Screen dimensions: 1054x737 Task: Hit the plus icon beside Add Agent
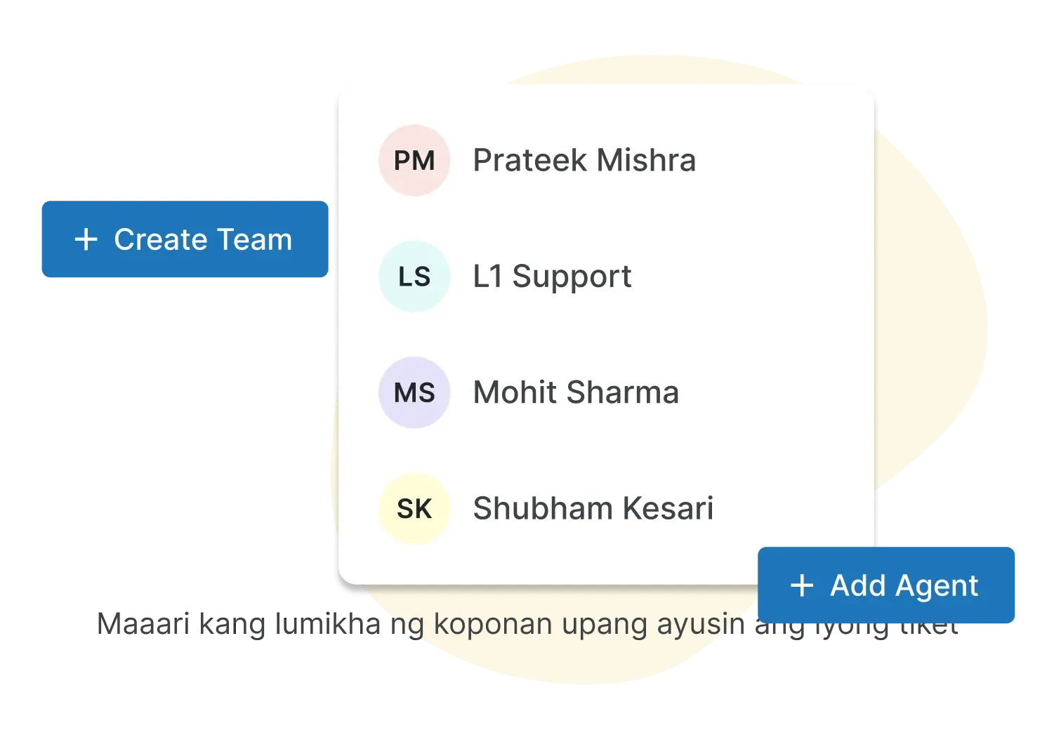coord(801,585)
